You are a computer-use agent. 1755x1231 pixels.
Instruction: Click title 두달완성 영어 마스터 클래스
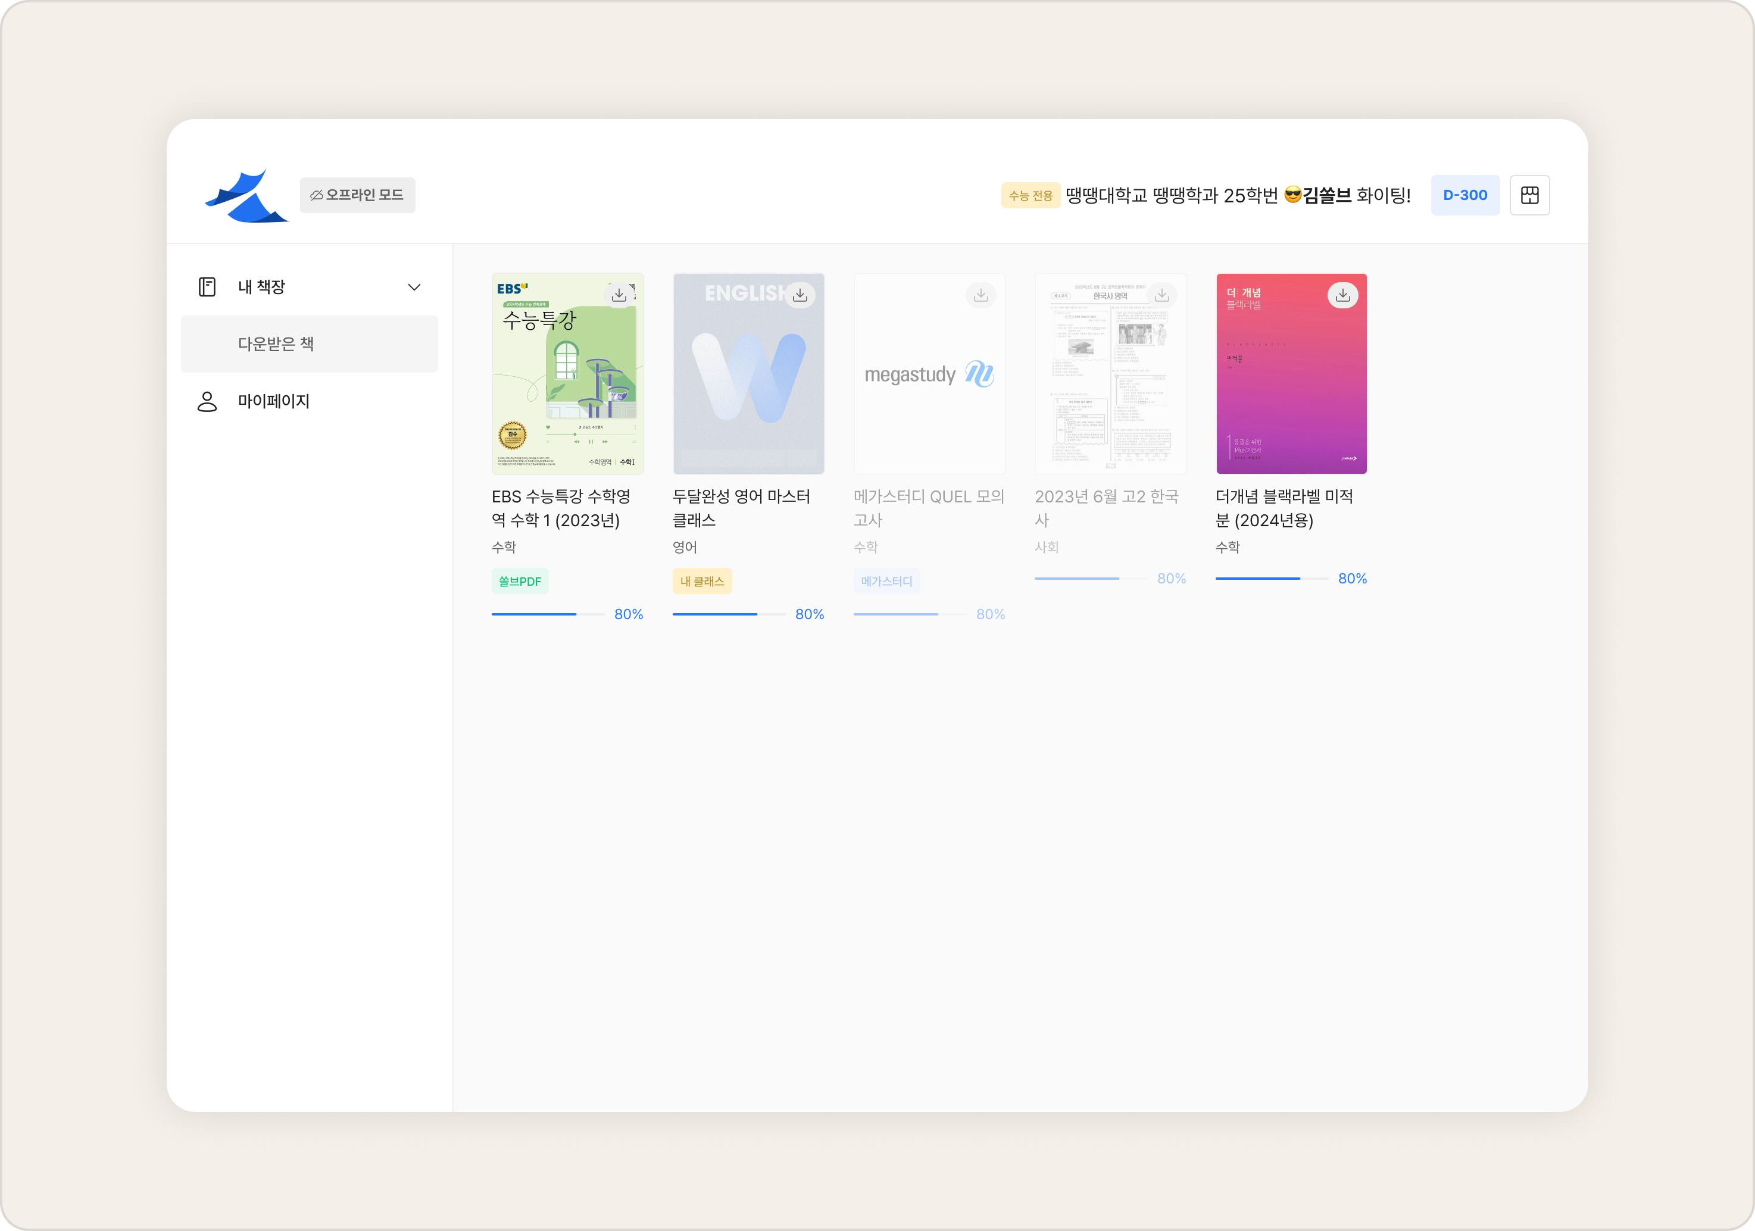tap(741, 508)
